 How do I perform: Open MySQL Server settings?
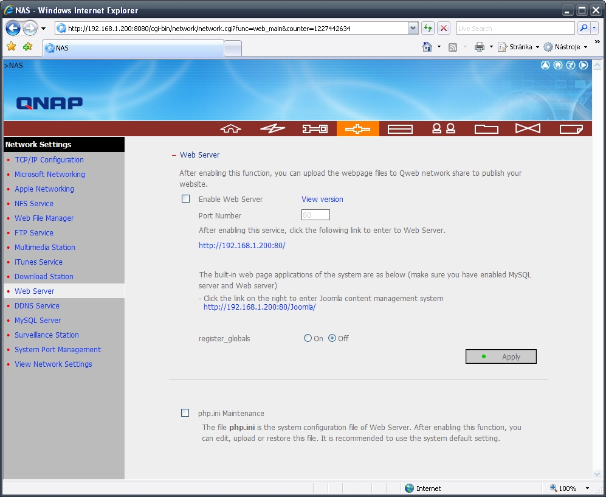[38, 320]
